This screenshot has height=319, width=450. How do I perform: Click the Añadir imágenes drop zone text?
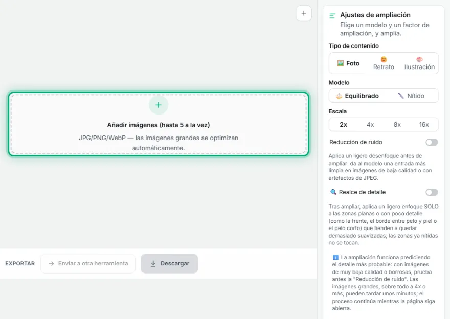pos(159,125)
